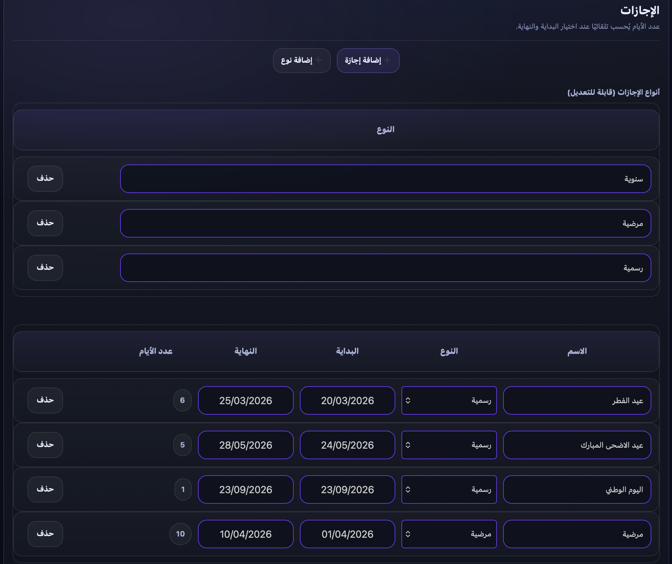The image size is (672, 564).
Task: Click the رسمية type name input
Action: pyautogui.click(x=385, y=267)
